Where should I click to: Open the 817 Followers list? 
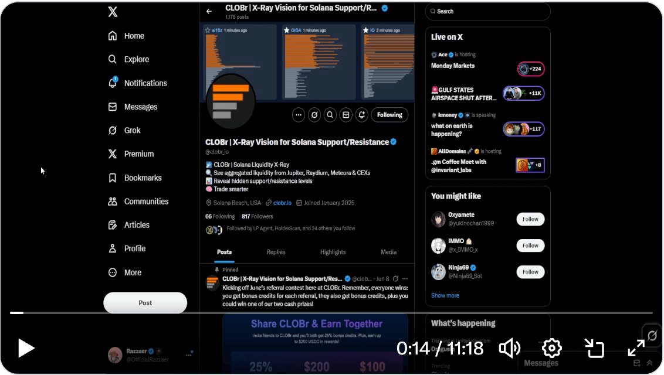pos(258,216)
